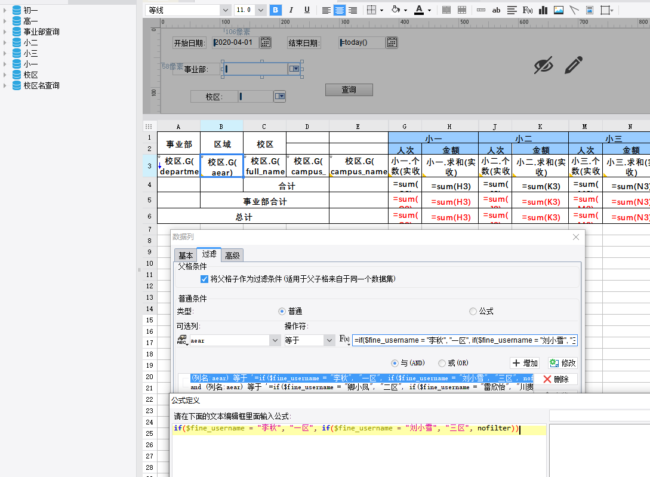
Task: Align cell text to the left
Action: (x=326, y=10)
